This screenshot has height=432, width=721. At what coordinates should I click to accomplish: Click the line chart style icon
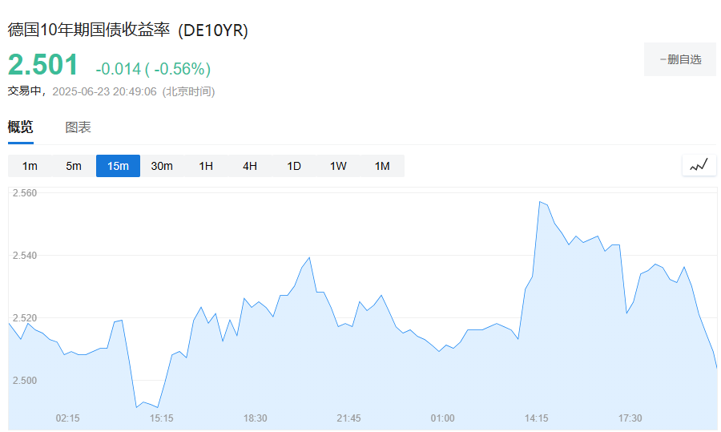699,166
